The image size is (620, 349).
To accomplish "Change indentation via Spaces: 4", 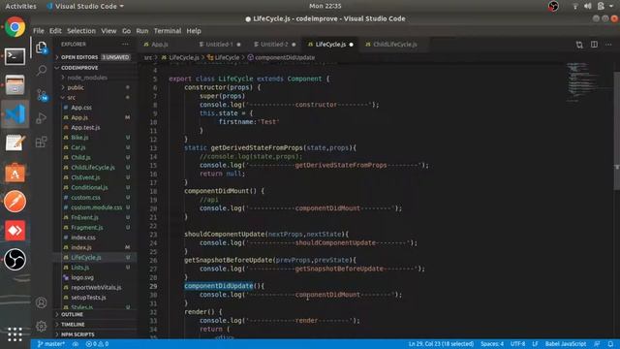I will click(492, 344).
